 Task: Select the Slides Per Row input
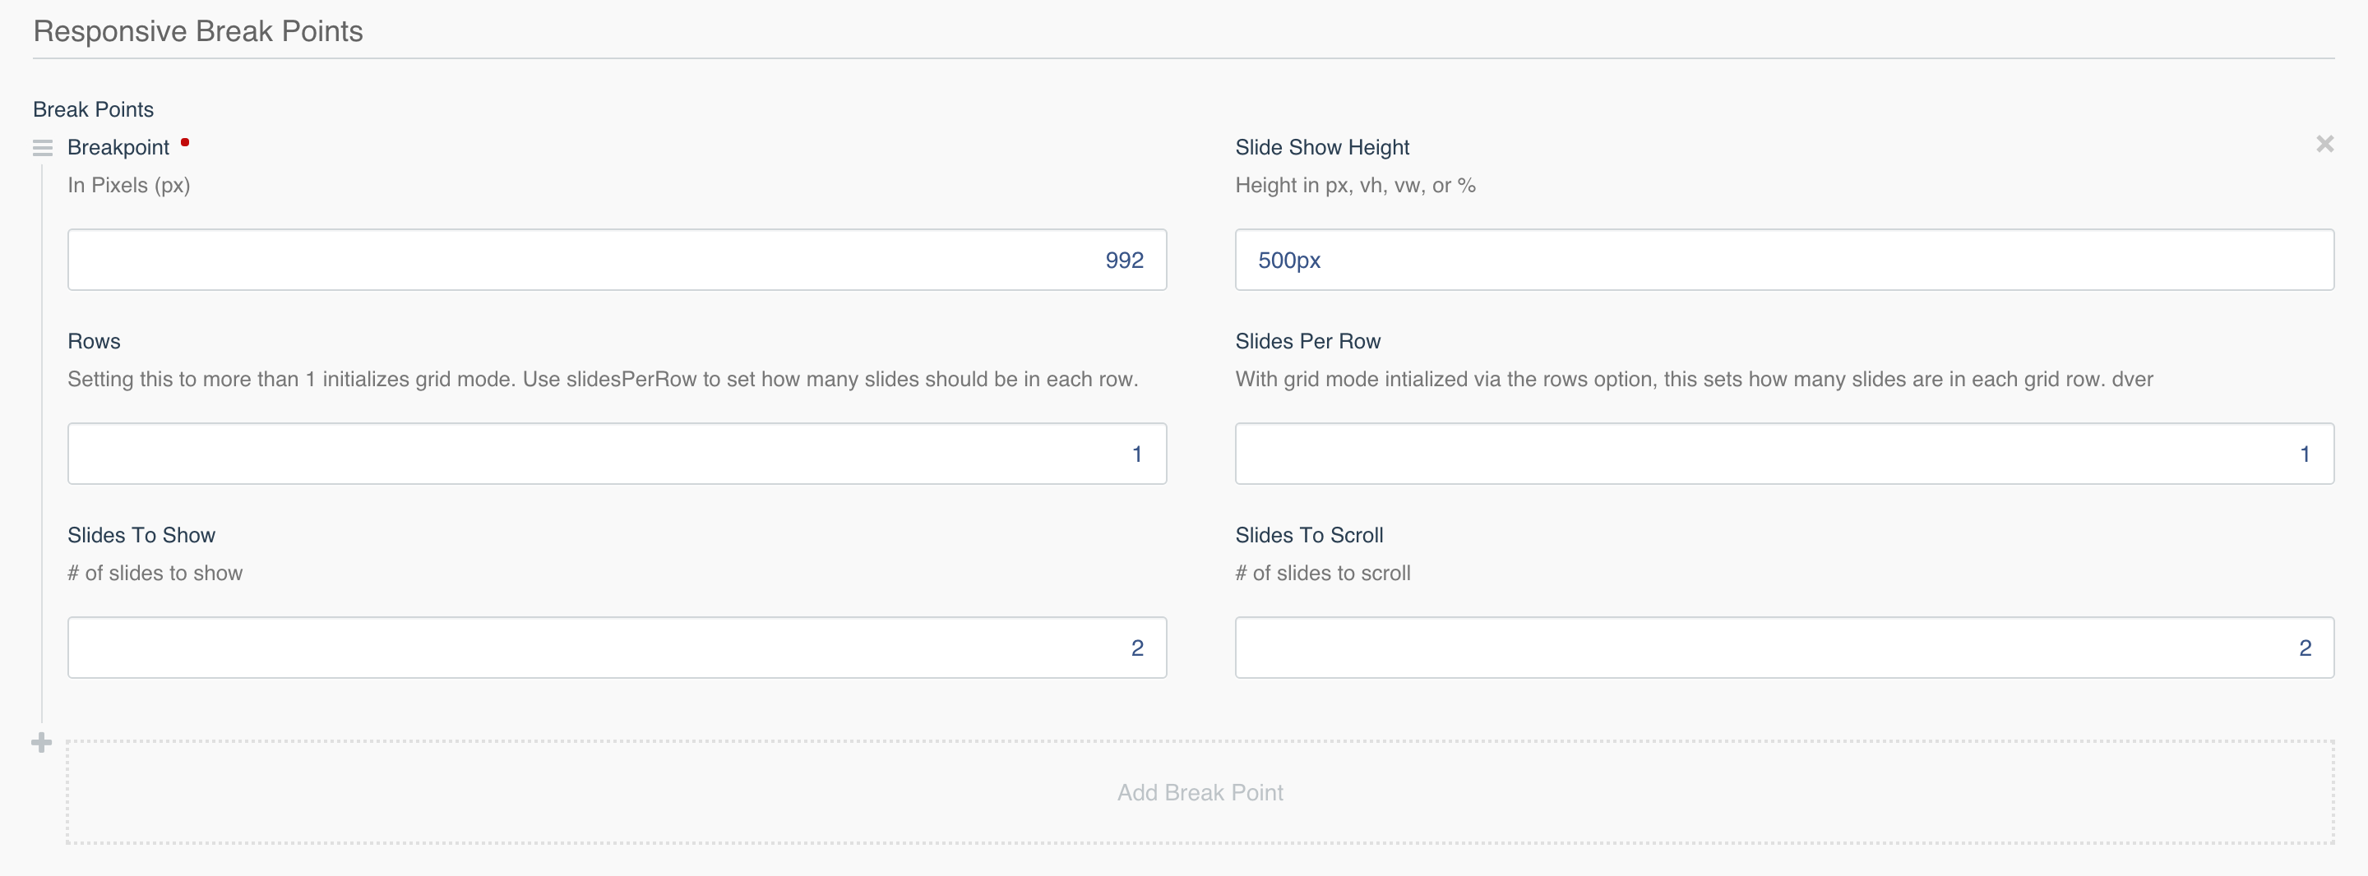pos(1783,454)
